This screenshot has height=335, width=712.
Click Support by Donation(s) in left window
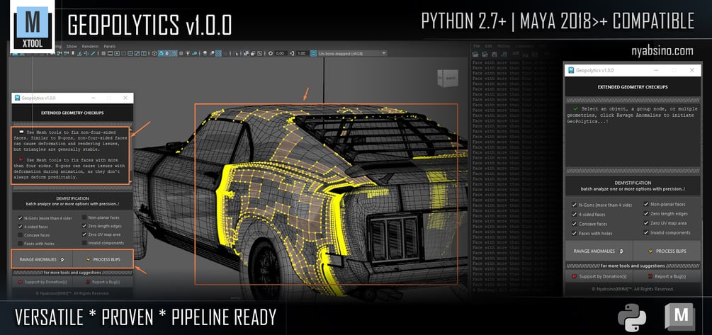[42, 282]
